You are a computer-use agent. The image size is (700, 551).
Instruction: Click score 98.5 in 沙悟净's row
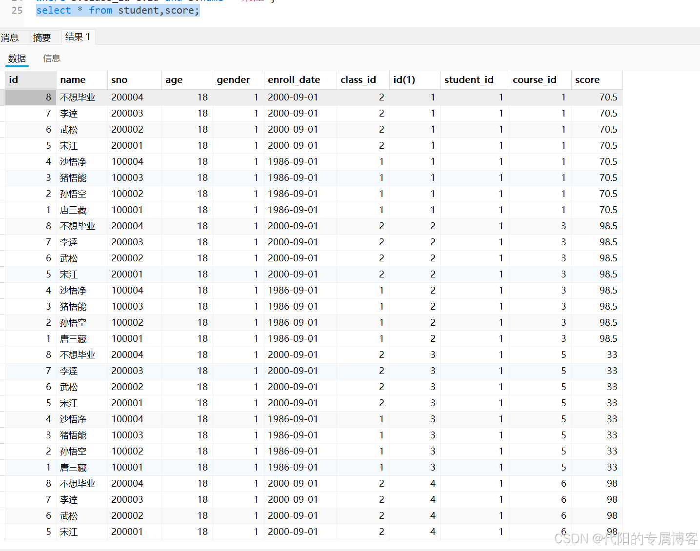[x=608, y=291]
